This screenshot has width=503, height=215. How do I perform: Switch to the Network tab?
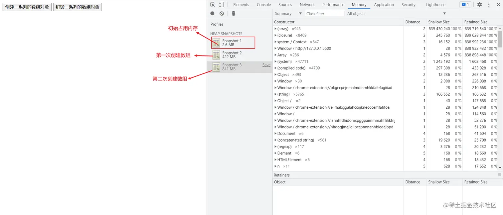pyautogui.click(x=307, y=5)
